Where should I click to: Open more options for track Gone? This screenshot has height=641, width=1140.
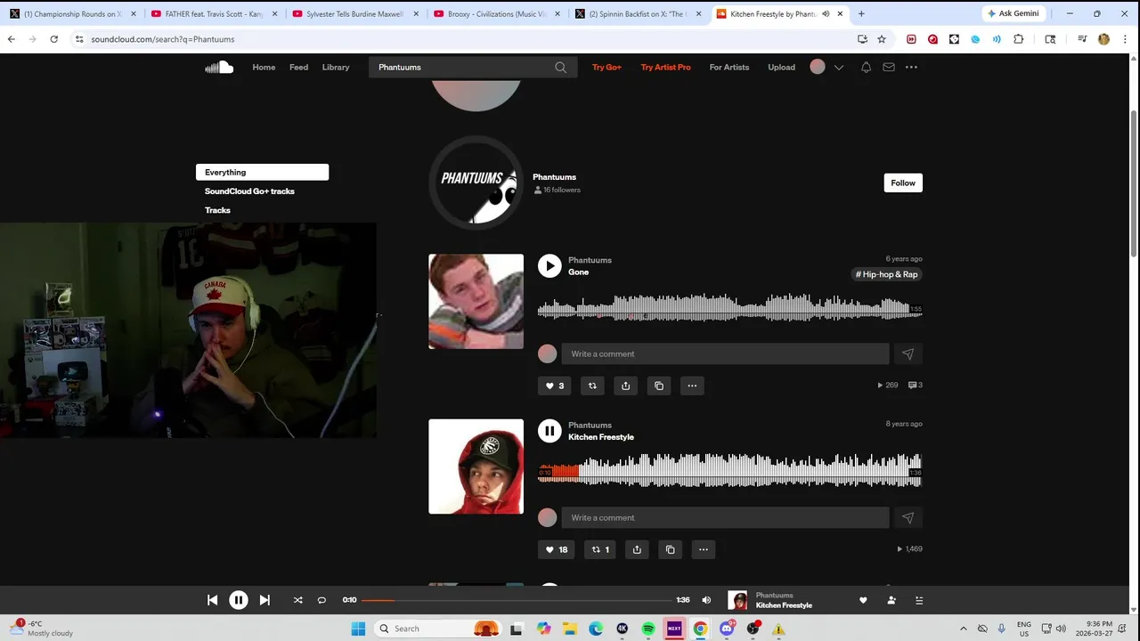[692, 385]
